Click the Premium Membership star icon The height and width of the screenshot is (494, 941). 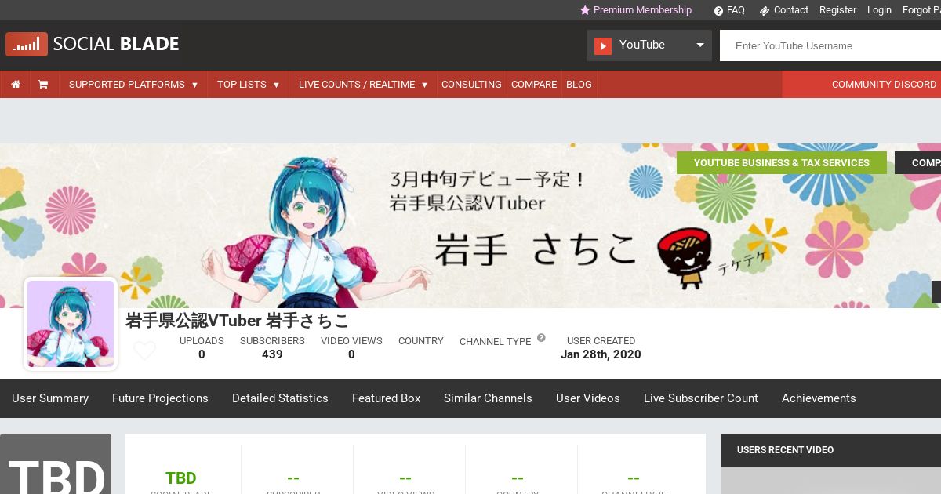[x=585, y=10]
